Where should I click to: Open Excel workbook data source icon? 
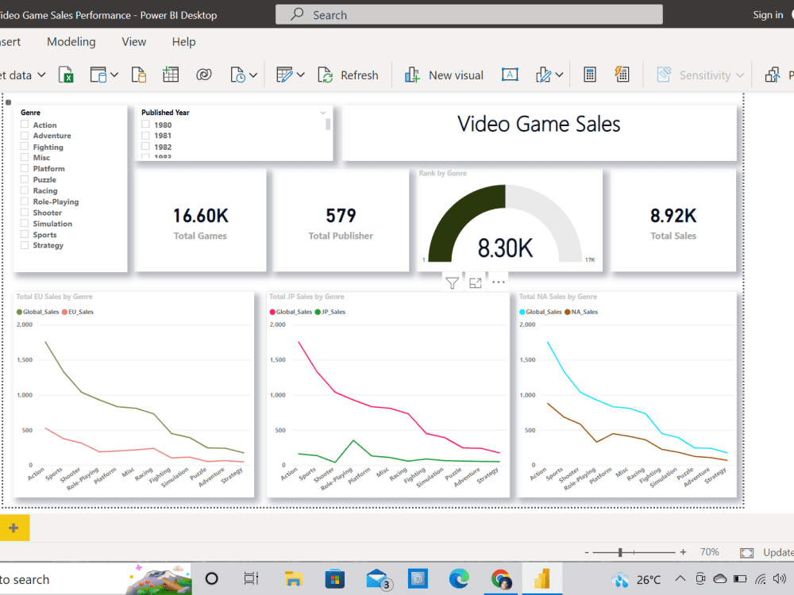66,75
